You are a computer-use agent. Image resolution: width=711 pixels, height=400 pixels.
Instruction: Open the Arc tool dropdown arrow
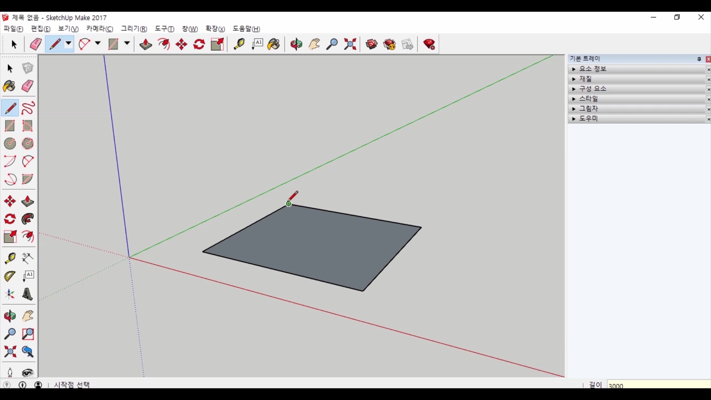pos(98,44)
